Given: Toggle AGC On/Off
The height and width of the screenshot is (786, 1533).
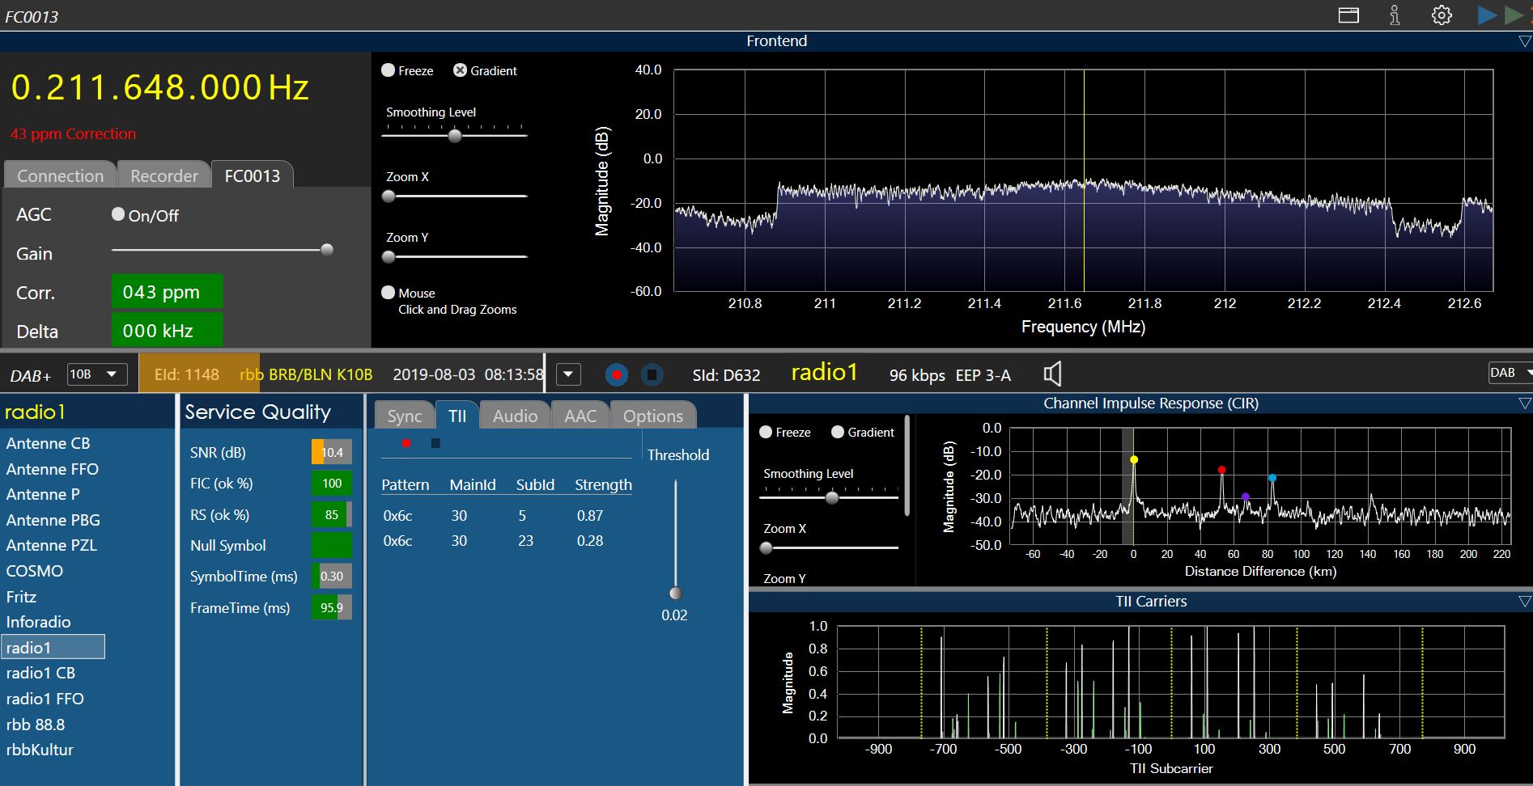Looking at the screenshot, I should point(119,214).
